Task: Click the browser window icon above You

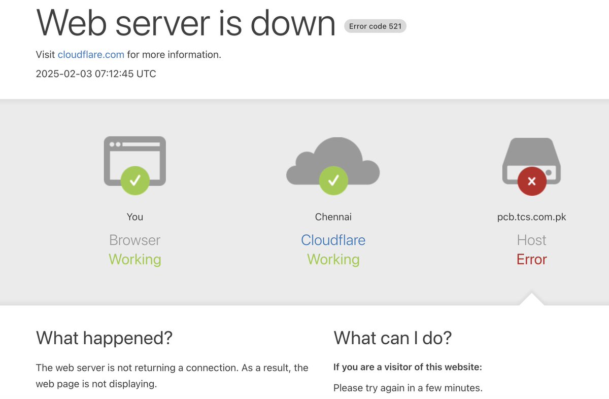Action: (x=135, y=165)
